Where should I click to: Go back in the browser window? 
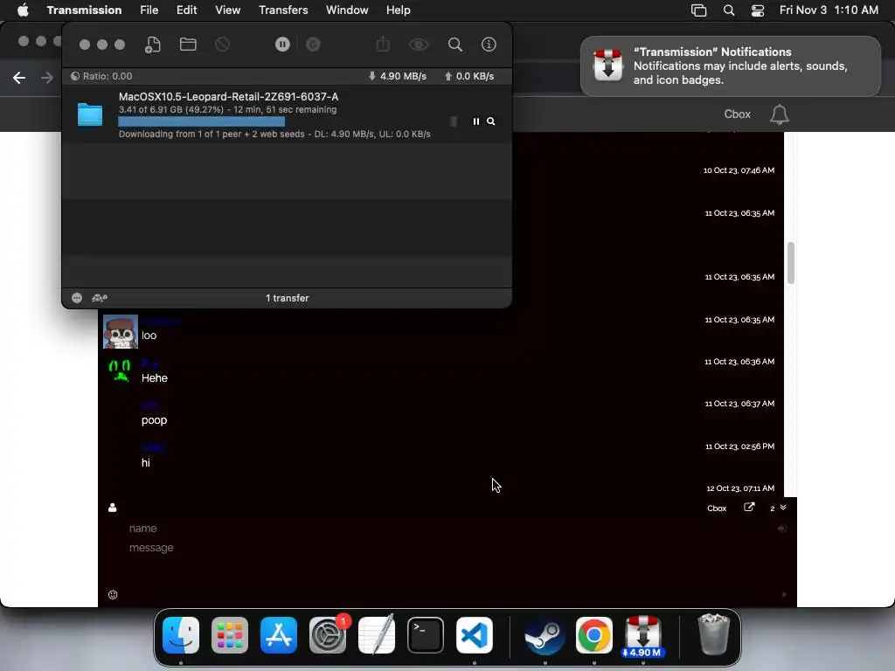pos(19,78)
